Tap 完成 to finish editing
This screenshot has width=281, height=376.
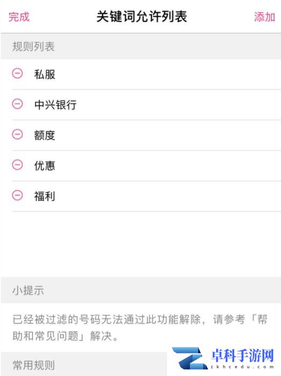pos(19,17)
